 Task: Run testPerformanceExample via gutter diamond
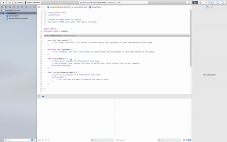pos(41,73)
